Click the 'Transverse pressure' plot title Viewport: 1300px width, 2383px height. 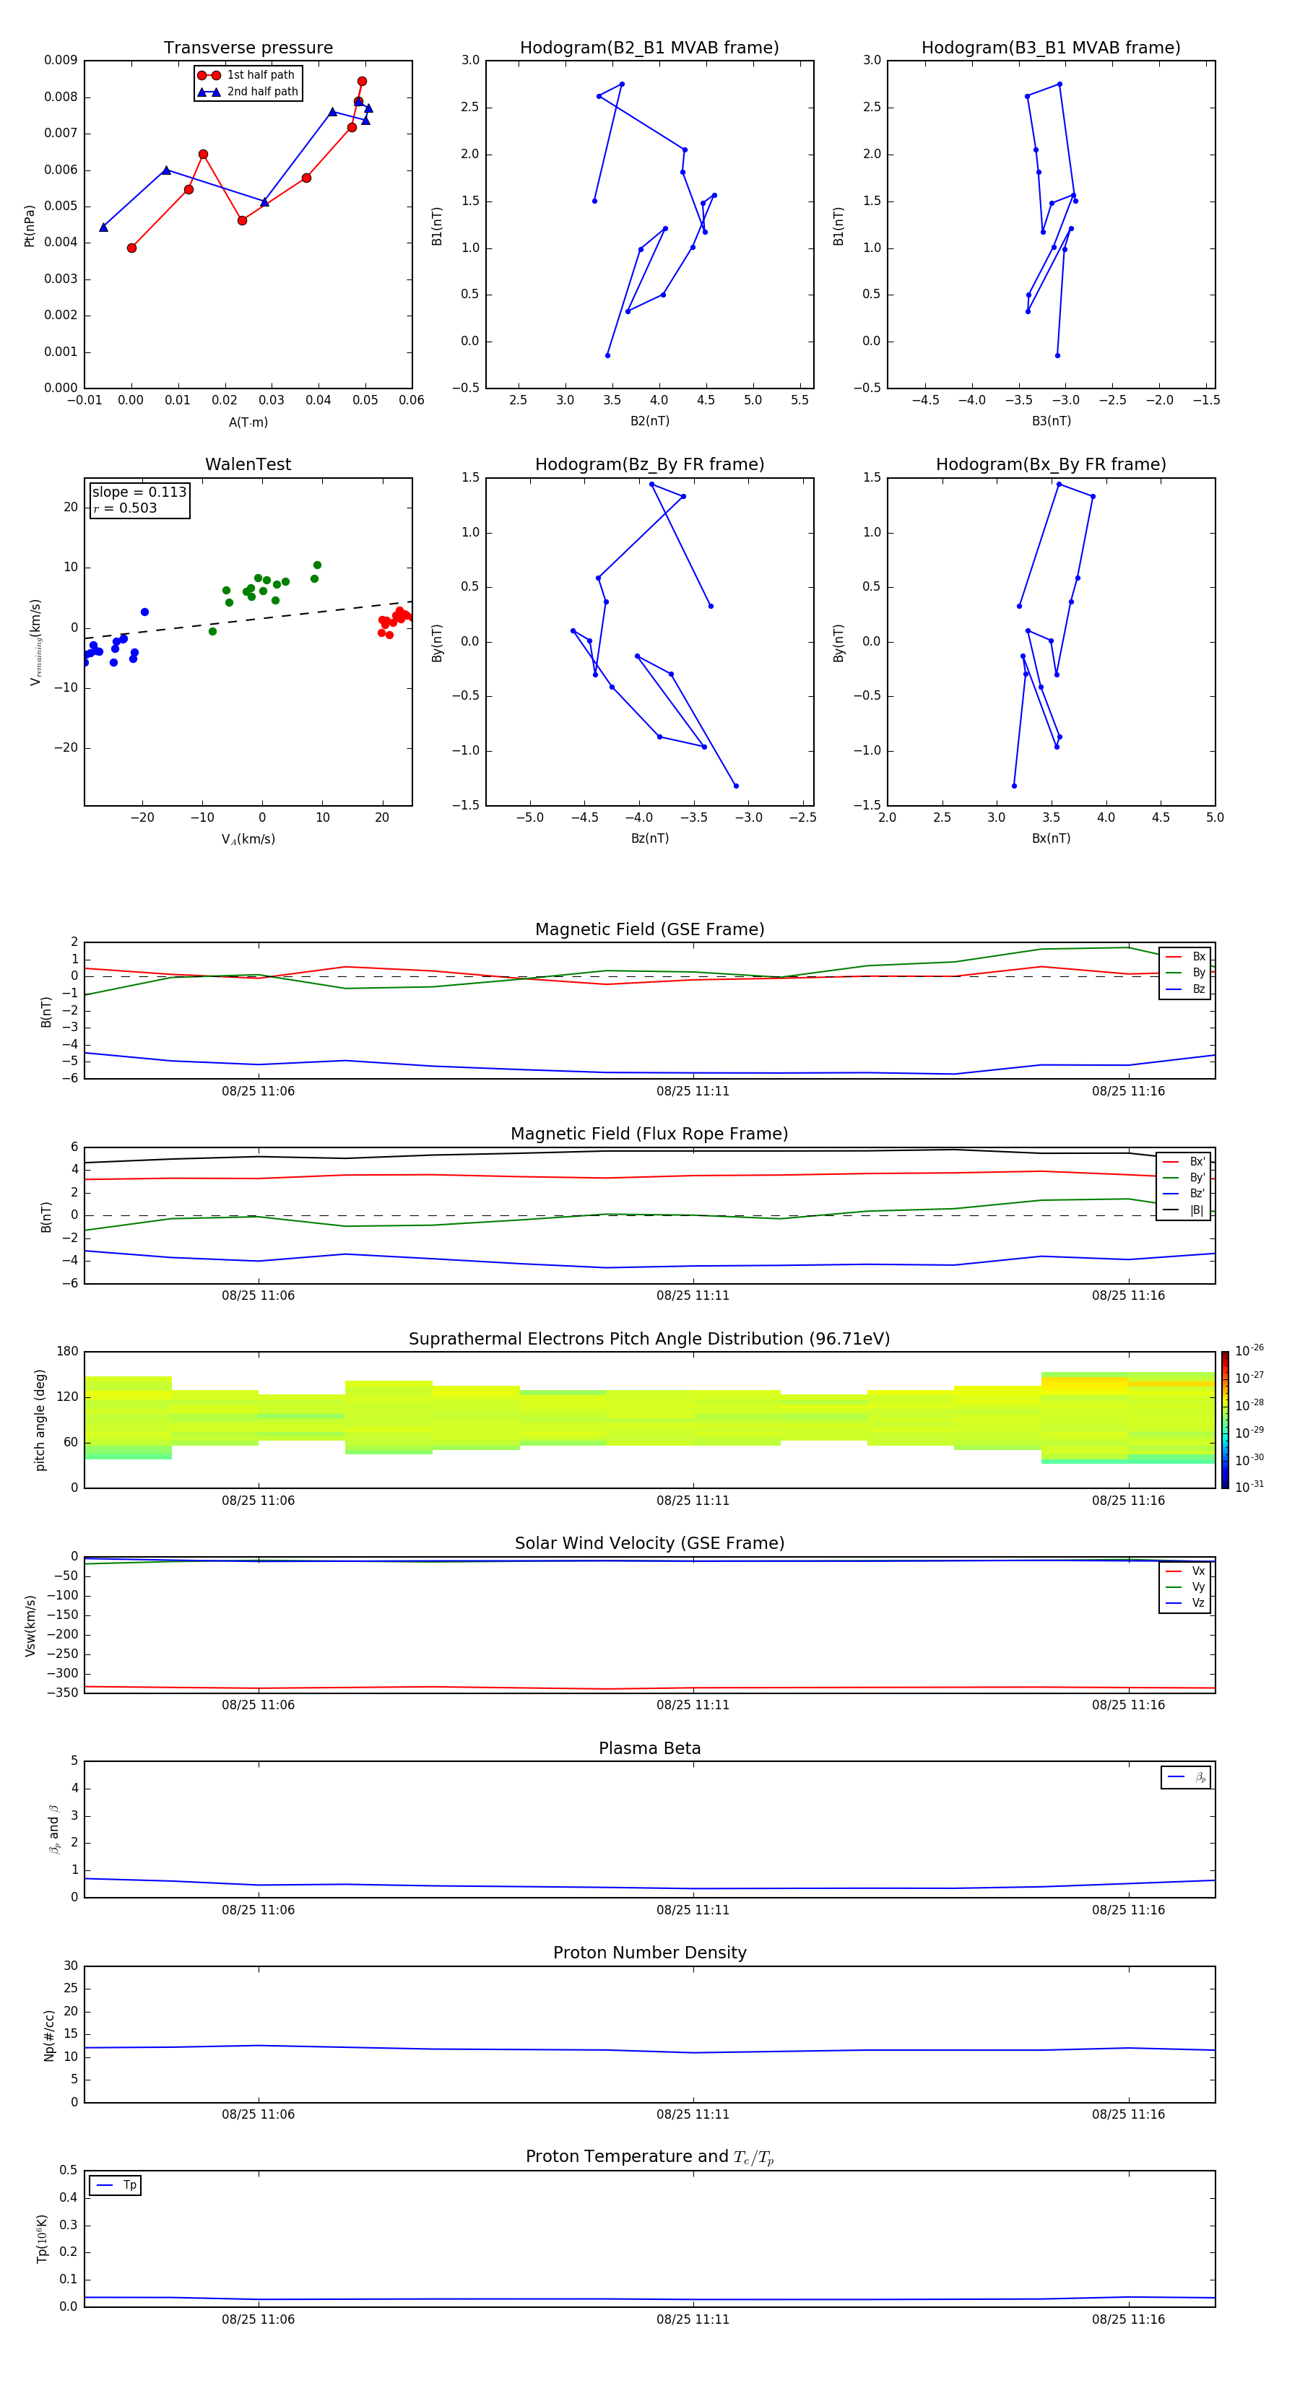point(248,47)
